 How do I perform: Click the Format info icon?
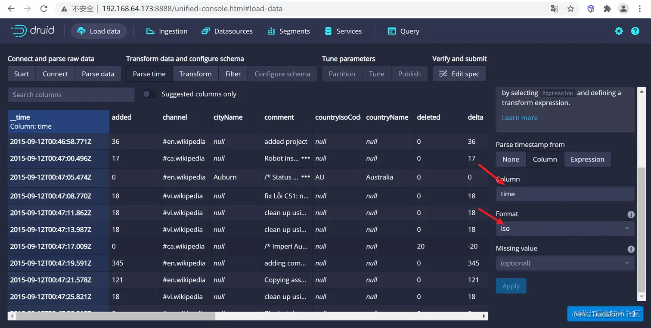pyautogui.click(x=631, y=214)
